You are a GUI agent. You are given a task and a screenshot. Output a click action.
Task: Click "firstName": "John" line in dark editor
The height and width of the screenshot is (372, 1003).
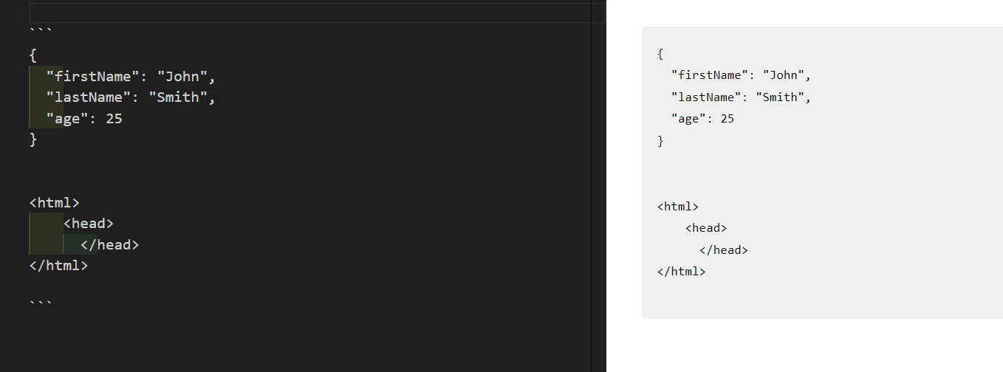point(131,76)
